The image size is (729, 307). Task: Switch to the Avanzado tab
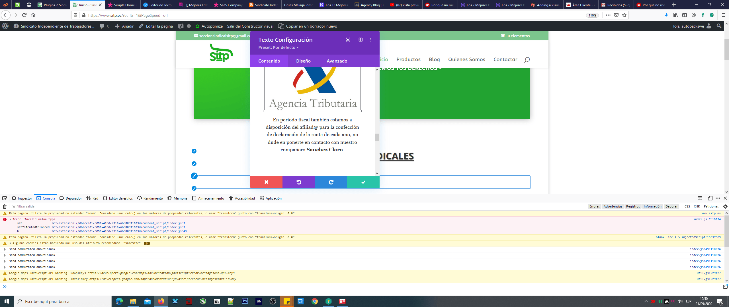(x=337, y=61)
